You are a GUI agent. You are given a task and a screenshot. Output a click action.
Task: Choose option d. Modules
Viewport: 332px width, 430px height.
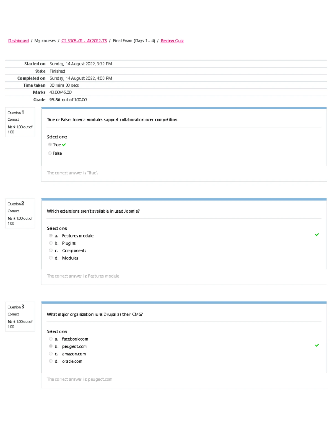tap(51, 258)
